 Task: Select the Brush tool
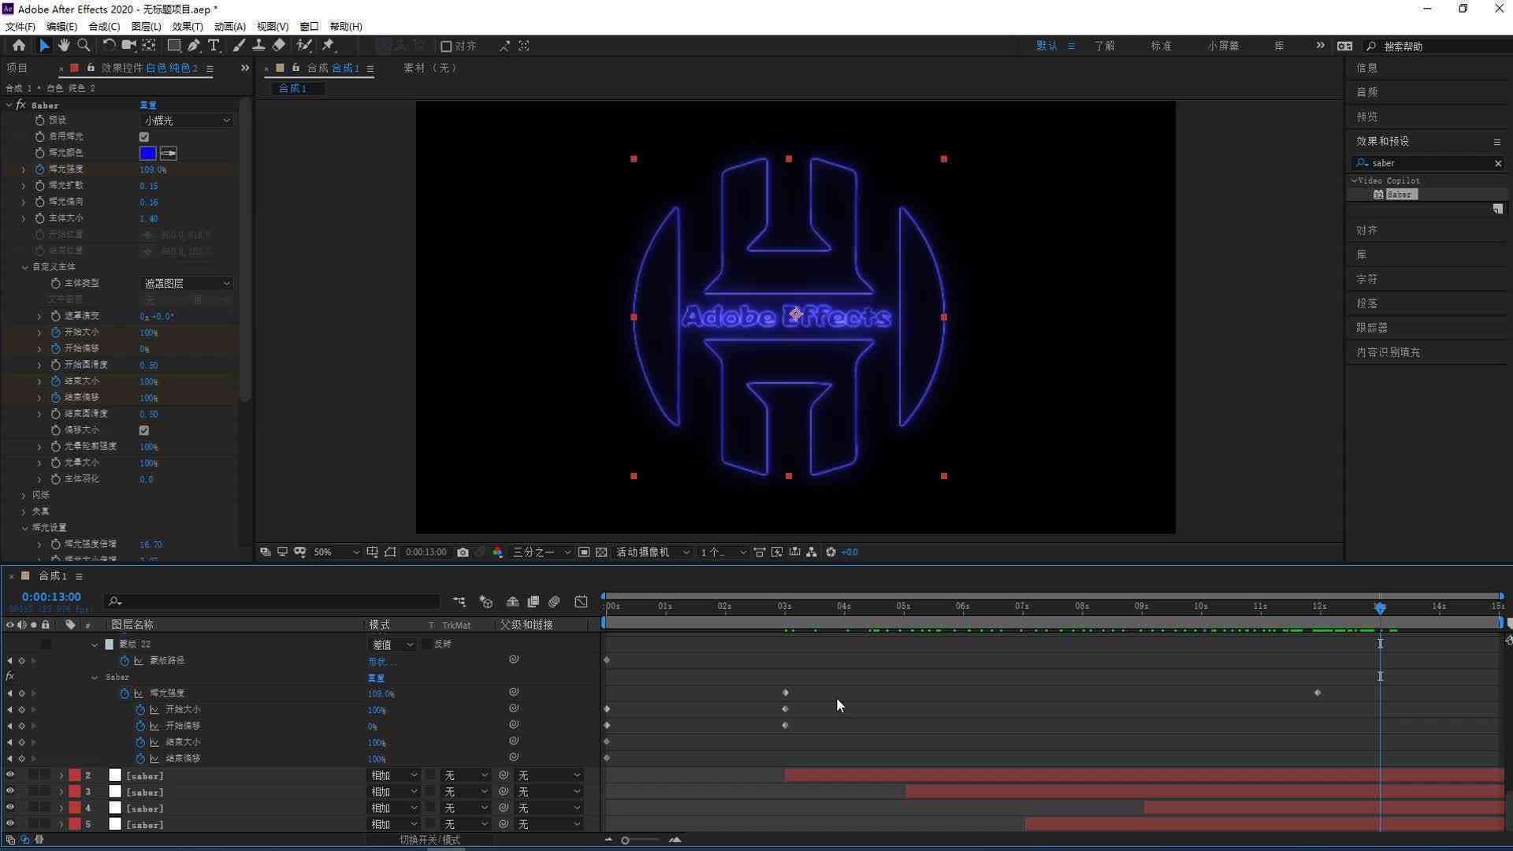coord(239,46)
